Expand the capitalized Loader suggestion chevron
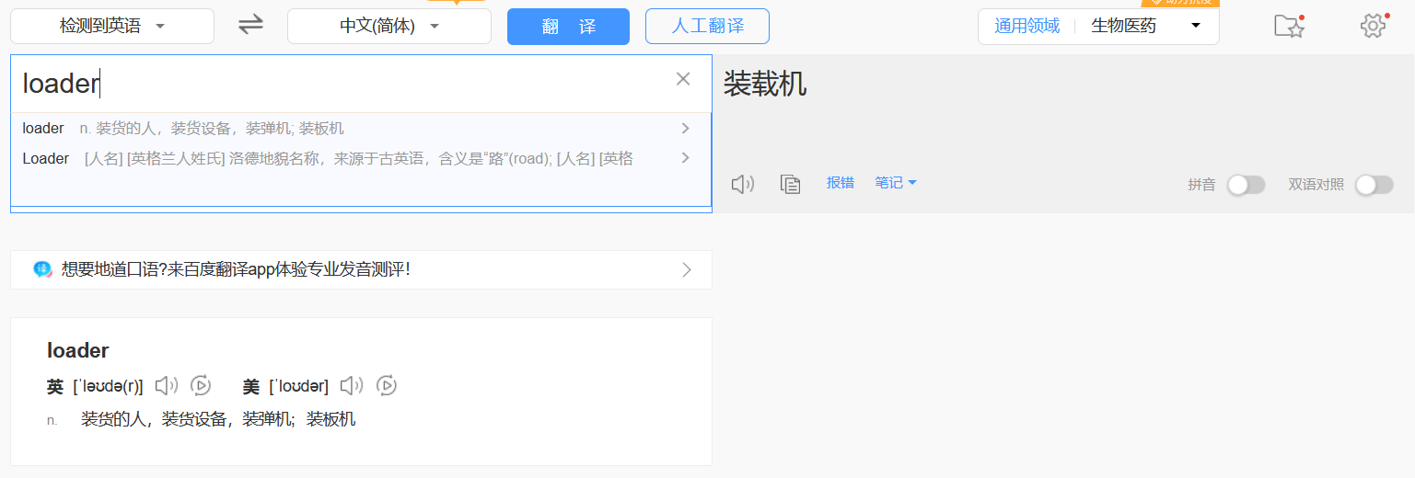Screen dimensions: 1415x478 pyautogui.click(x=685, y=157)
